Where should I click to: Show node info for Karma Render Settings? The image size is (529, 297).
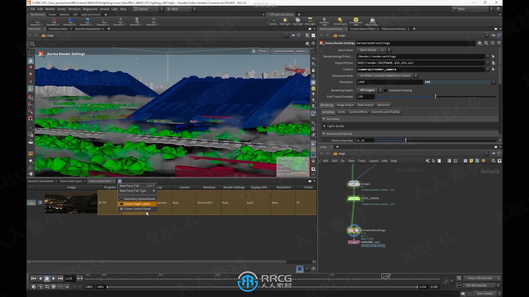(x=493, y=43)
